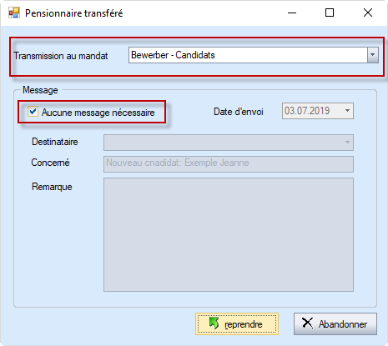The image size is (388, 346).
Task: Open the Transmission au mandat dropdown arrow
Action: click(x=373, y=55)
